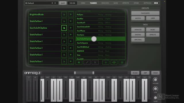Play the F3 key on the keyboard
This screenshot has width=184, height=103.
pyautogui.click(x=132, y=90)
